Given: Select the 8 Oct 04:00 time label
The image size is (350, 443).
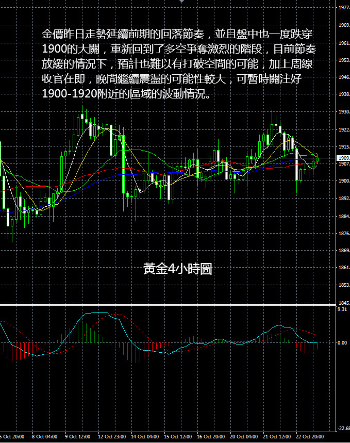Looking at the screenshot, I should pyautogui.click(x=44, y=437).
